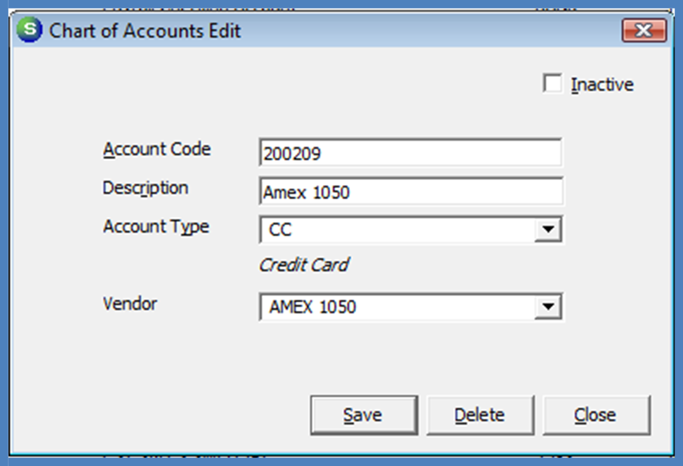Enable the Inactive checkbox
The image size is (683, 466).
pyautogui.click(x=552, y=83)
